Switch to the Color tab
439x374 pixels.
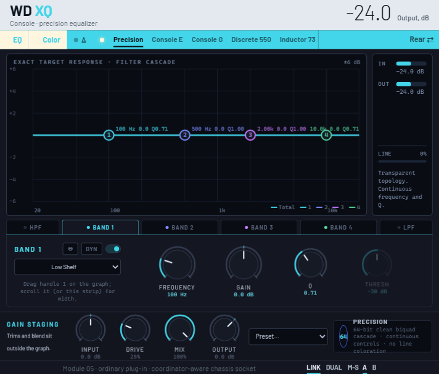point(48,39)
